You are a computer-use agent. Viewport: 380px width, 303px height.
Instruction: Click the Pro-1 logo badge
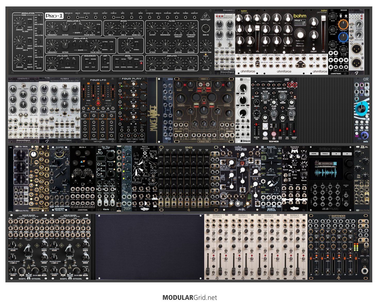click(54, 16)
